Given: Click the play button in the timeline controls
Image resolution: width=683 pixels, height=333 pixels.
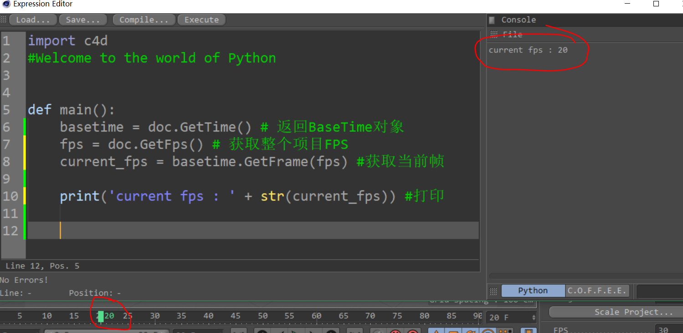Looking at the screenshot, I should 295,331.
